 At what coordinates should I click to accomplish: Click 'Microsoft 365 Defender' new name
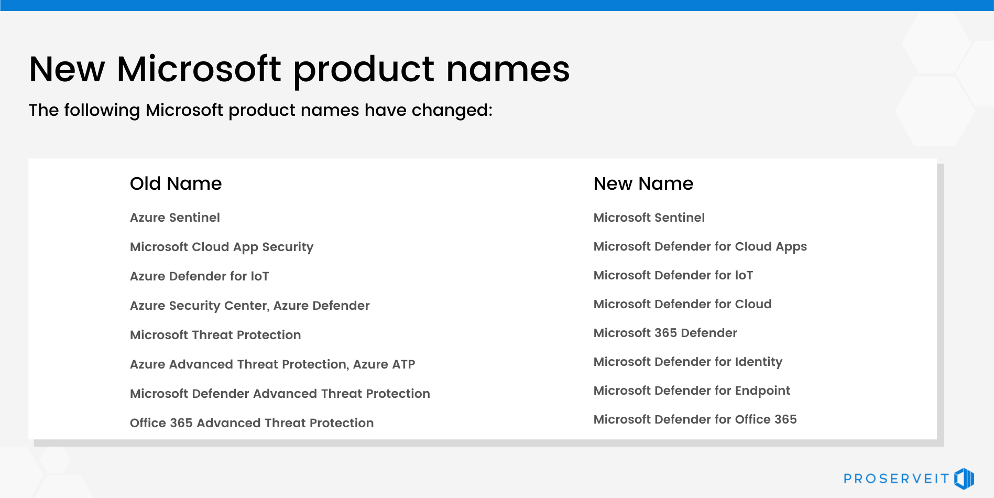(665, 333)
